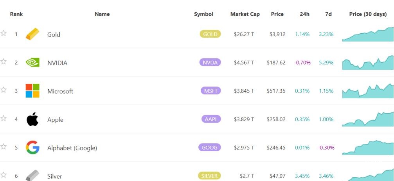Screen dimensions: 394x181
Task: Click the NVDA symbol badge
Action: tap(210, 63)
